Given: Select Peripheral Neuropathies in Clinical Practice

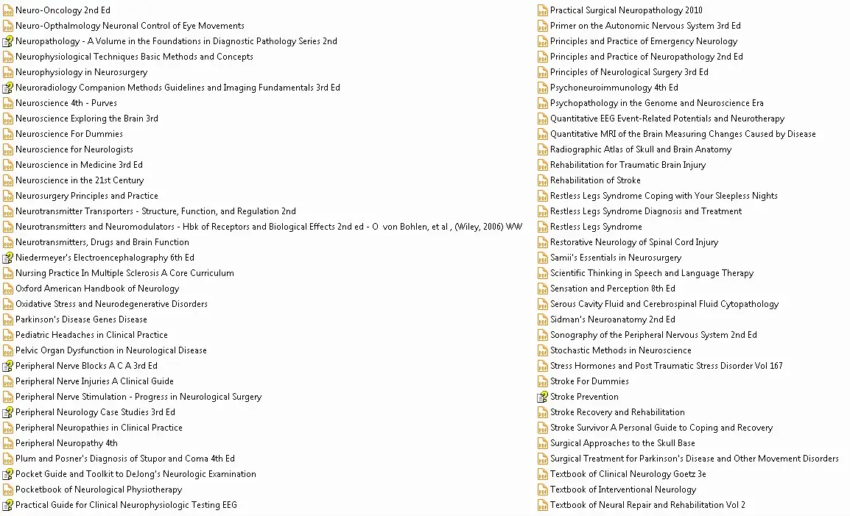Looking at the screenshot, I should point(99,428).
